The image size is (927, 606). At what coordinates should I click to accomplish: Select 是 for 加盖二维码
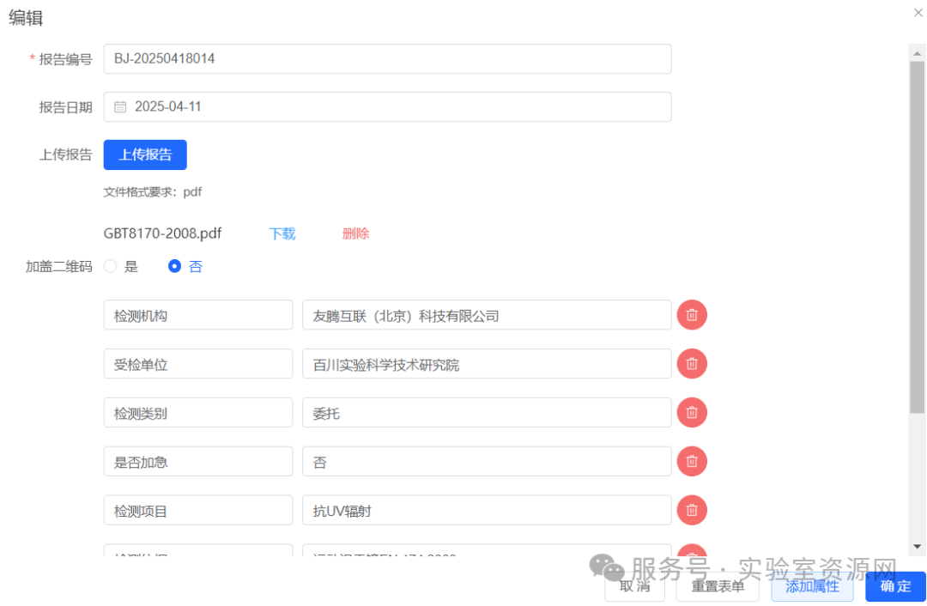[x=111, y=266]
